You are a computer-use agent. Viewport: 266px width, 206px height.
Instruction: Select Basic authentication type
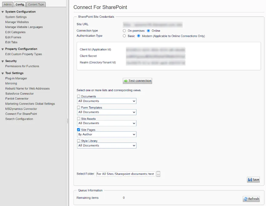(124, 36)
